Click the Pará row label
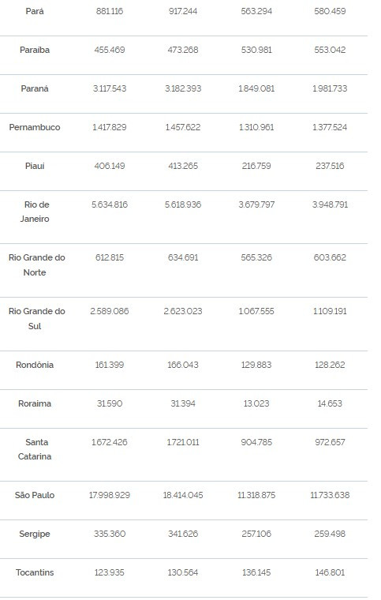The image size is (381, 600). coord(35,11)
